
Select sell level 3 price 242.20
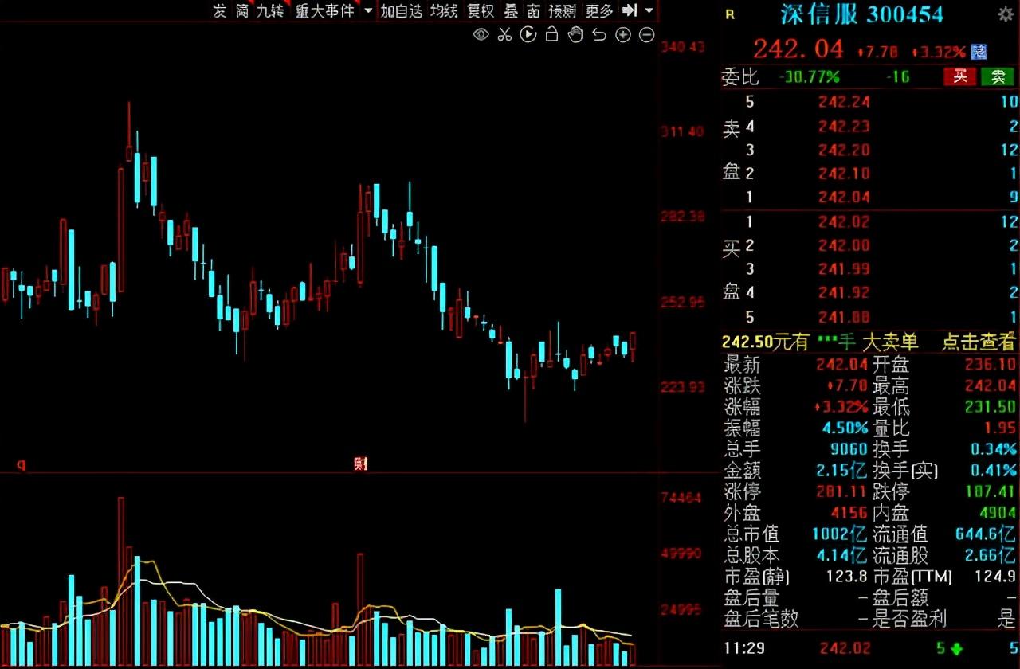pyautogui.click(x=844, y=150)
